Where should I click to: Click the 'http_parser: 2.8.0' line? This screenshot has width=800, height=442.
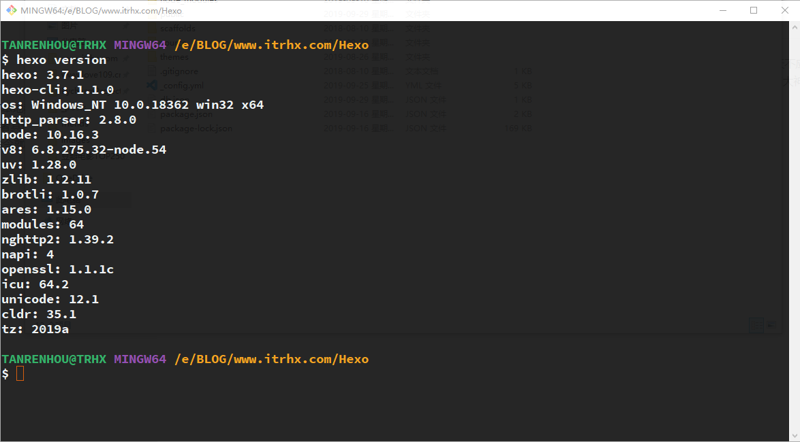tap(69, 120)
